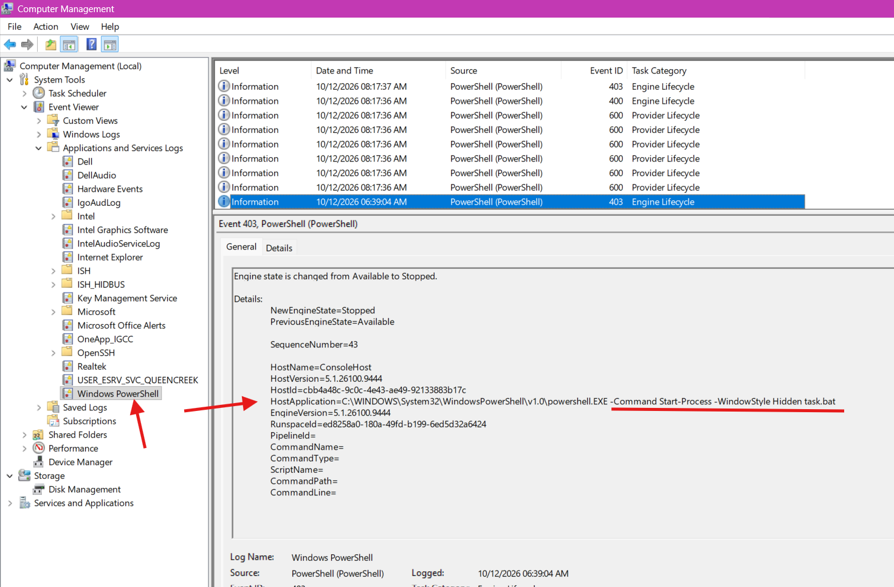The image size is (894, 587).
Task: Switch to the Details tab
Action: click(279, 248)
